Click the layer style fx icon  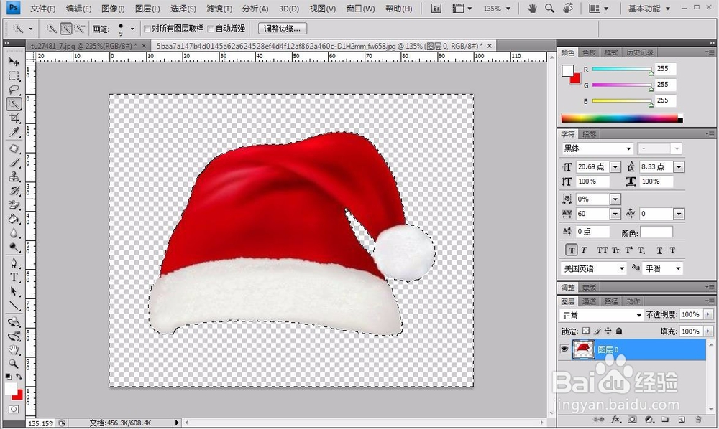(616, 419)
